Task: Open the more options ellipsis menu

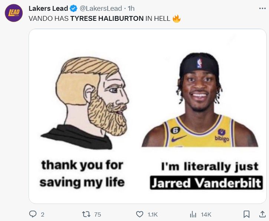Action: click(x=262, y=8)
